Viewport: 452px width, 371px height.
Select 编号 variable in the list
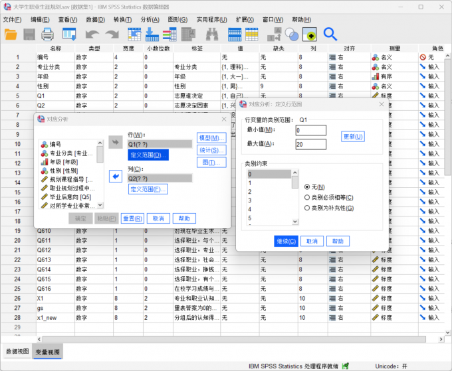tap(55, 145)
